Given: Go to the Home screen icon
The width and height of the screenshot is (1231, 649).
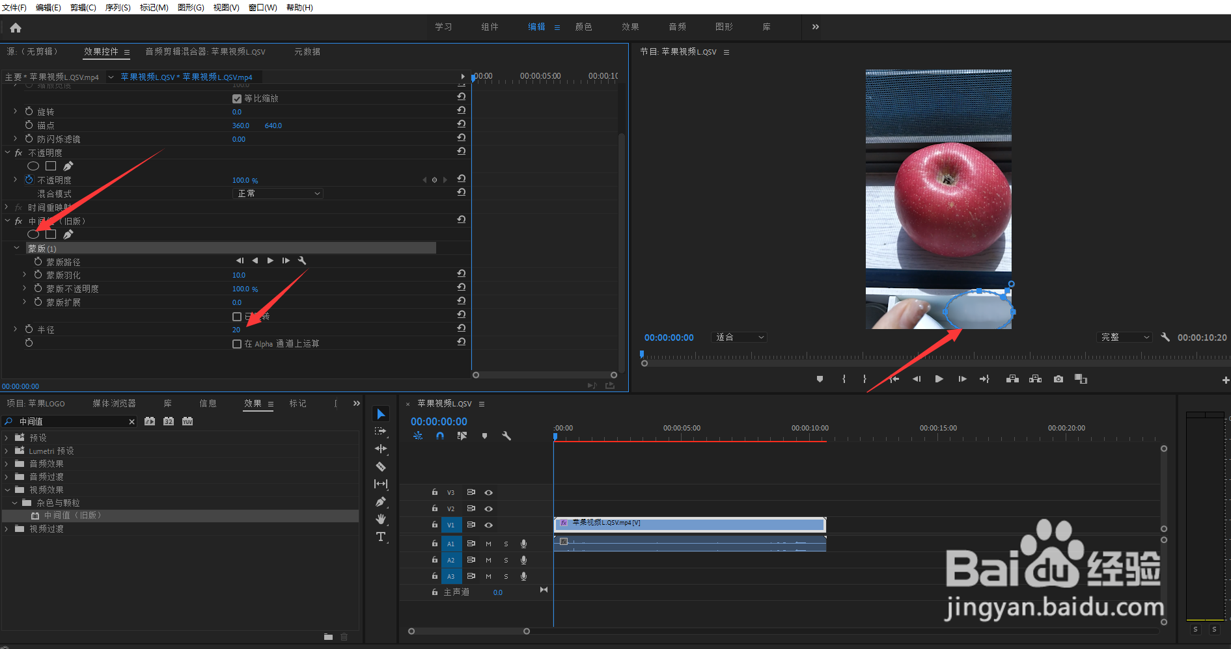Looking at the screenshot, I should point(16,27).
